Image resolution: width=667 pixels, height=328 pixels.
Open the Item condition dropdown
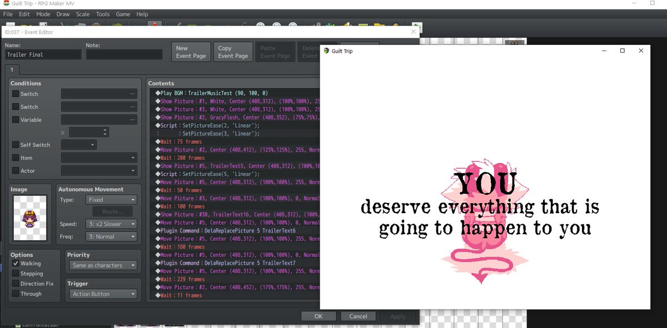click(x=99, y=158)
